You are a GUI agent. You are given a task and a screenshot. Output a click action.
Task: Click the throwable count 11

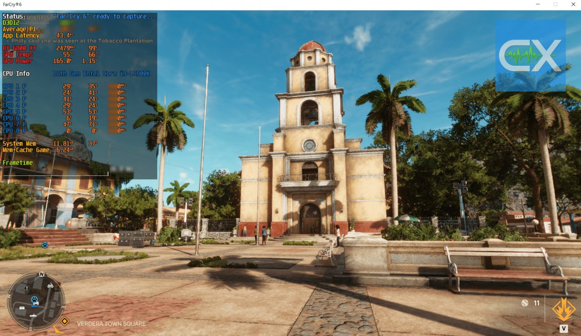tap(537, 303)
